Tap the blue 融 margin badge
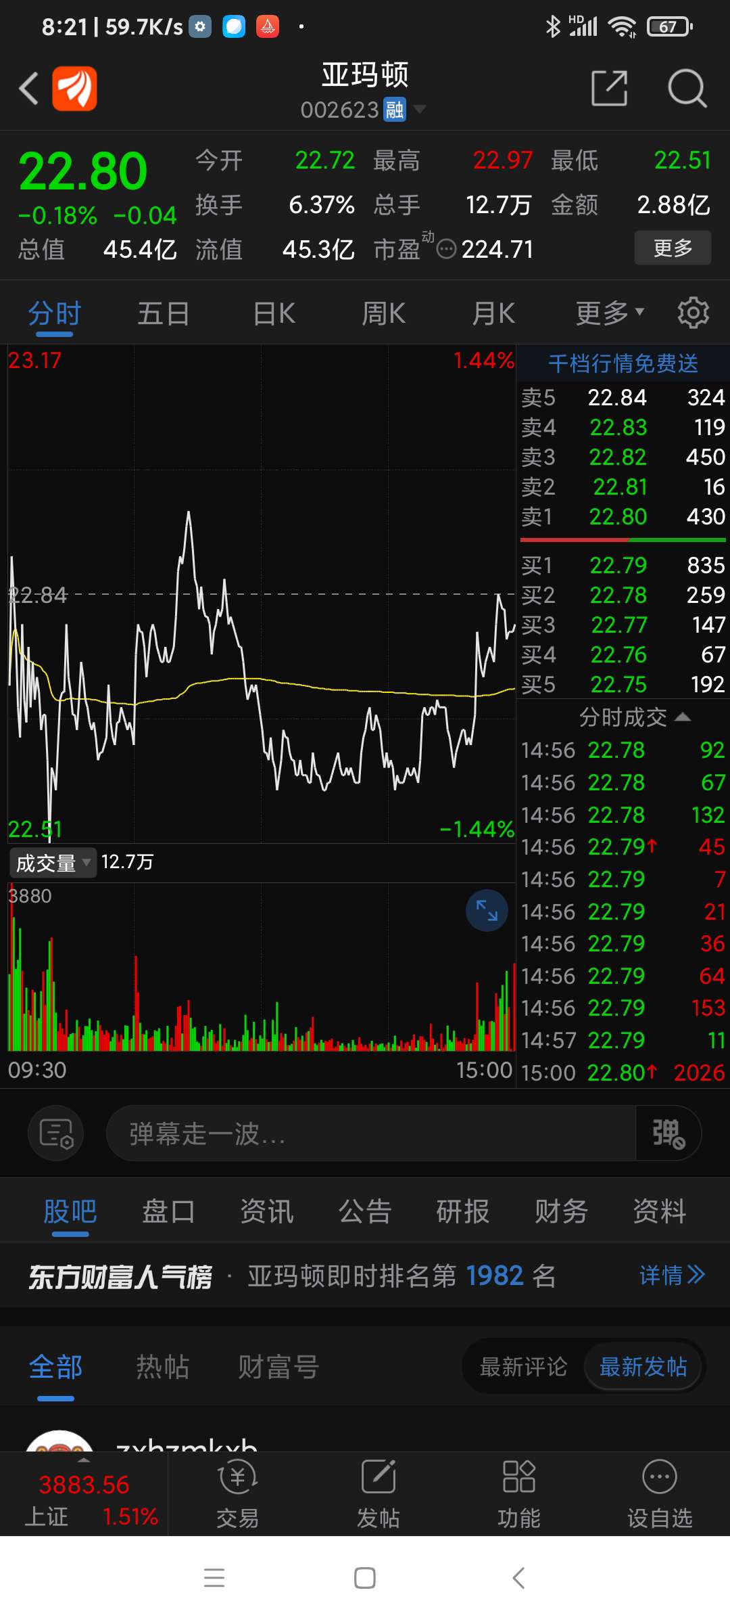 (x=395, y=110)
